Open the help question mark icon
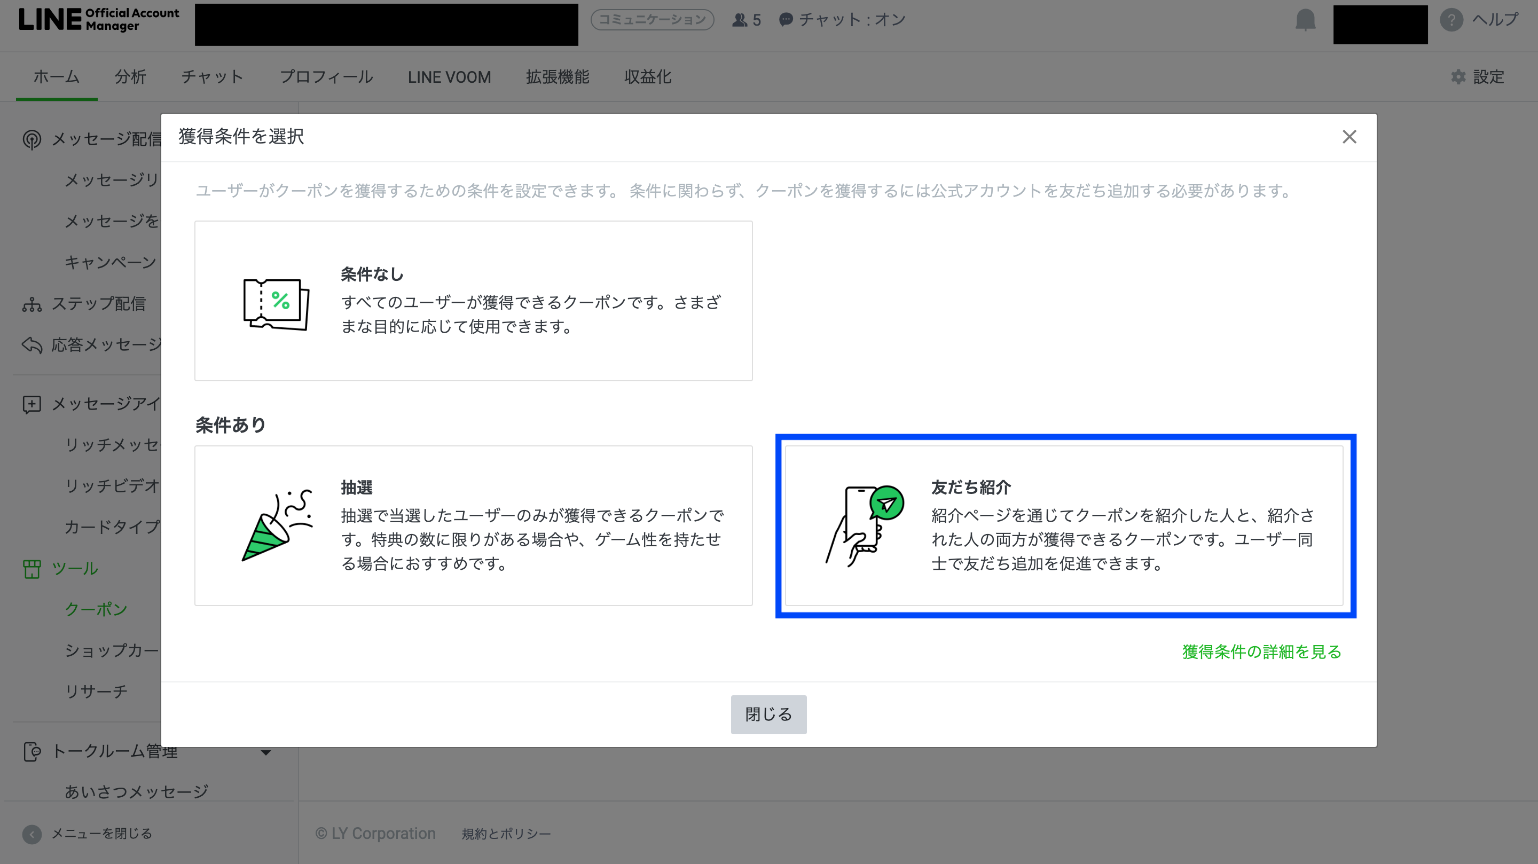1538x864 pixels. [1451, 20]
